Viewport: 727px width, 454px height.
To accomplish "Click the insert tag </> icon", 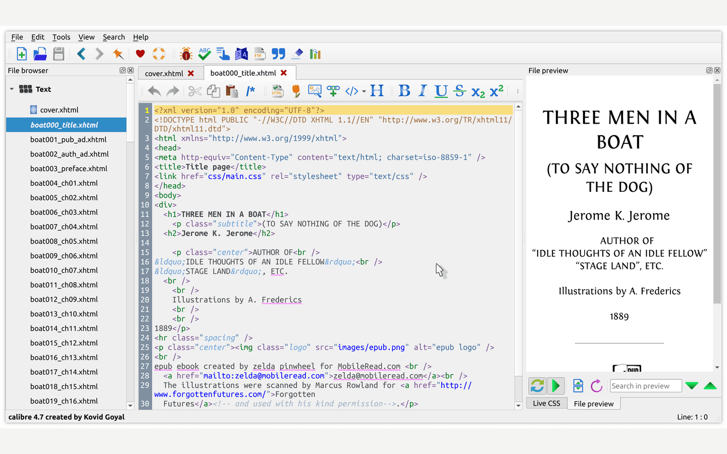I will pyautogui.click(x=351, y=91).
